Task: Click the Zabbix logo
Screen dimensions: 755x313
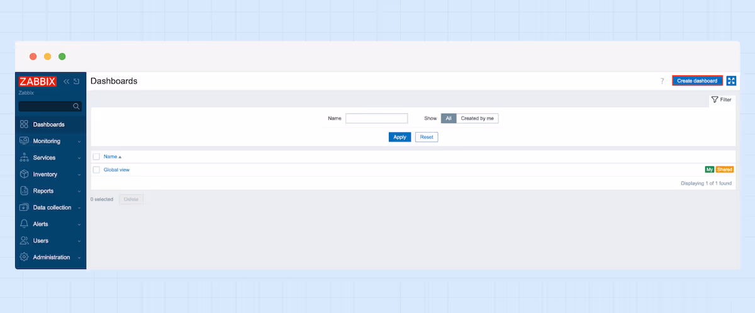Action: 38,81
